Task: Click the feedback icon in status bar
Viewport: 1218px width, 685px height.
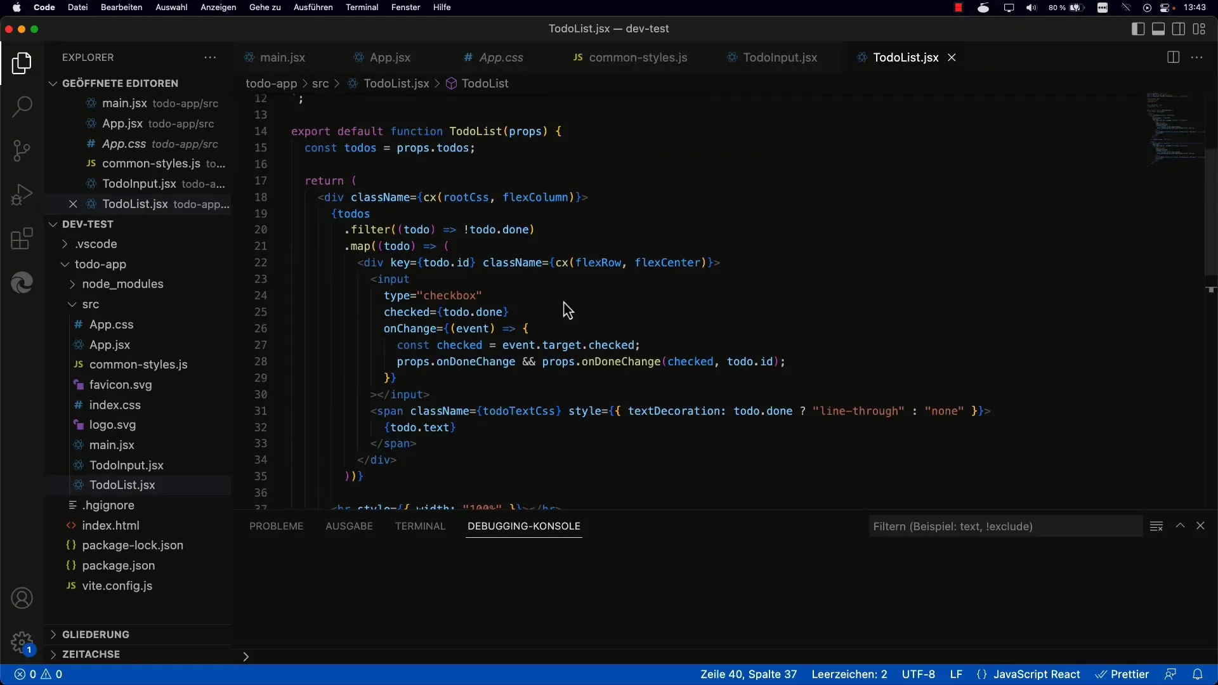Action: (1170, 674)
